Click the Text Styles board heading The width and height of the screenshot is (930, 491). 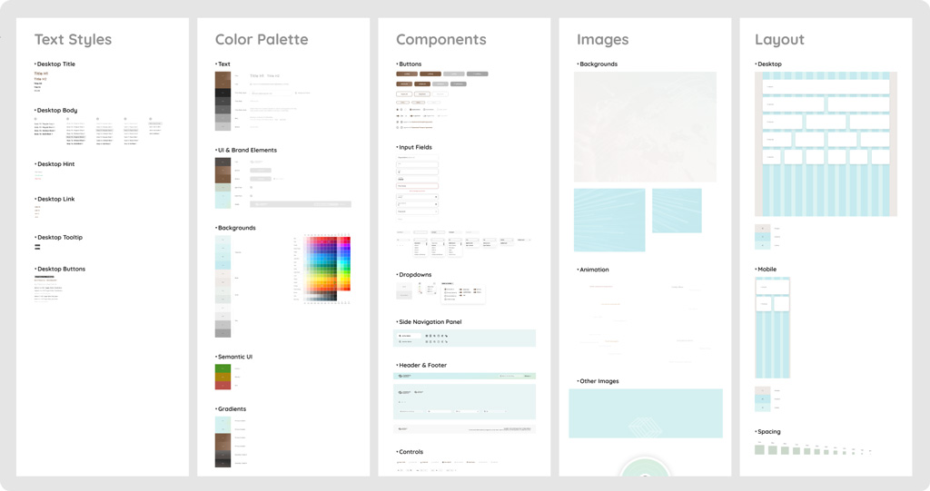(x=73, y=40)
